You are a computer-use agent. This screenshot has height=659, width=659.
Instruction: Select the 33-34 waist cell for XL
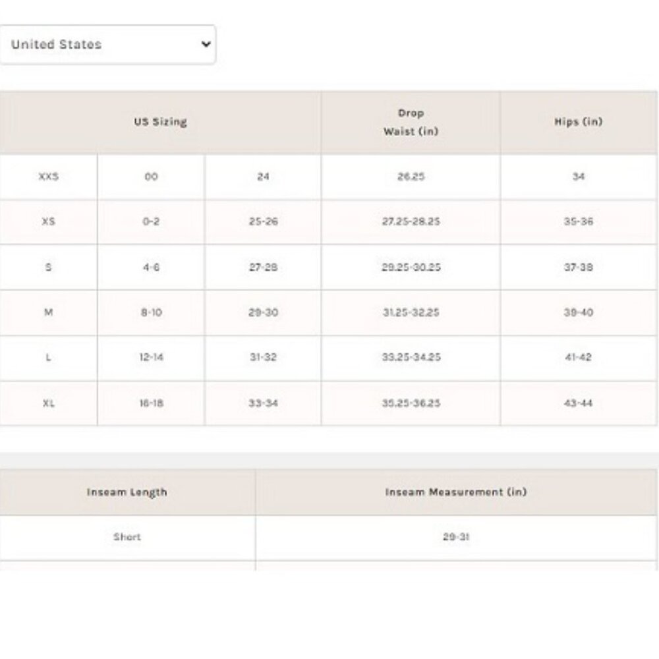click(263, 403)
